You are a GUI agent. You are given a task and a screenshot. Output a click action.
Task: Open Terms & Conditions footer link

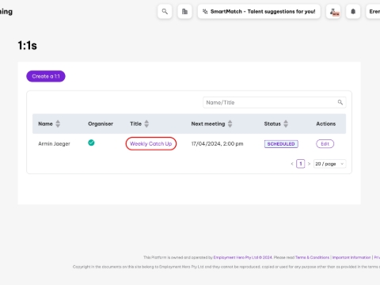[312, 257]
